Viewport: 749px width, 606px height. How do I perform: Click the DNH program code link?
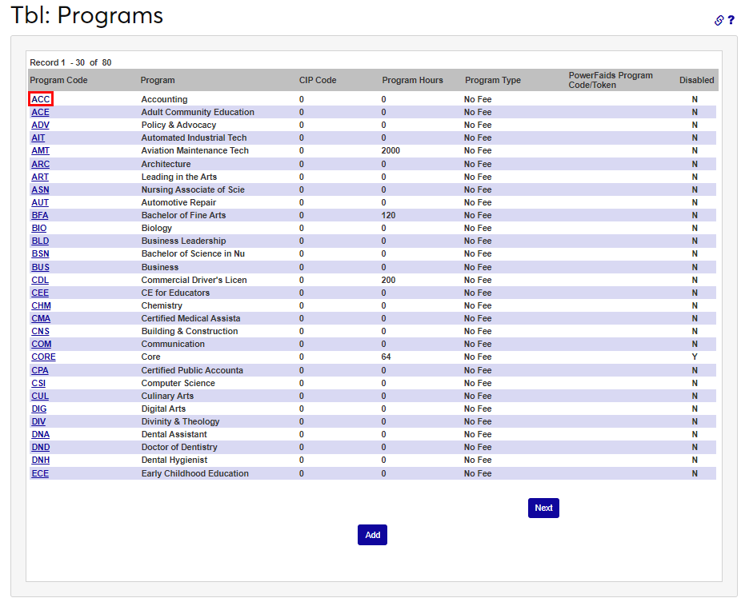tap(41, 460)
